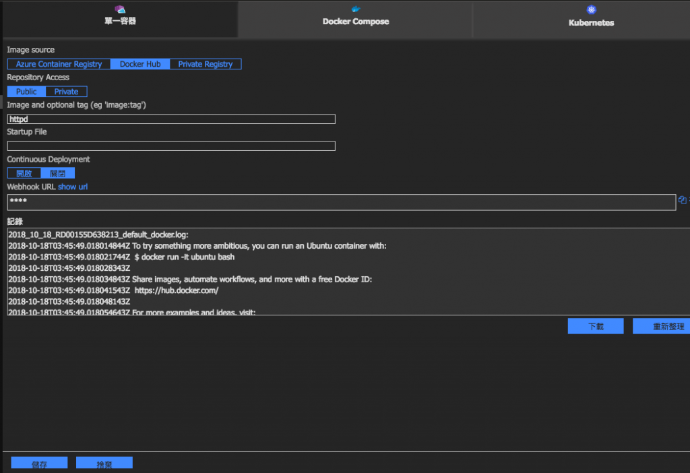Focus the empty Startup File field

[171, 146]
